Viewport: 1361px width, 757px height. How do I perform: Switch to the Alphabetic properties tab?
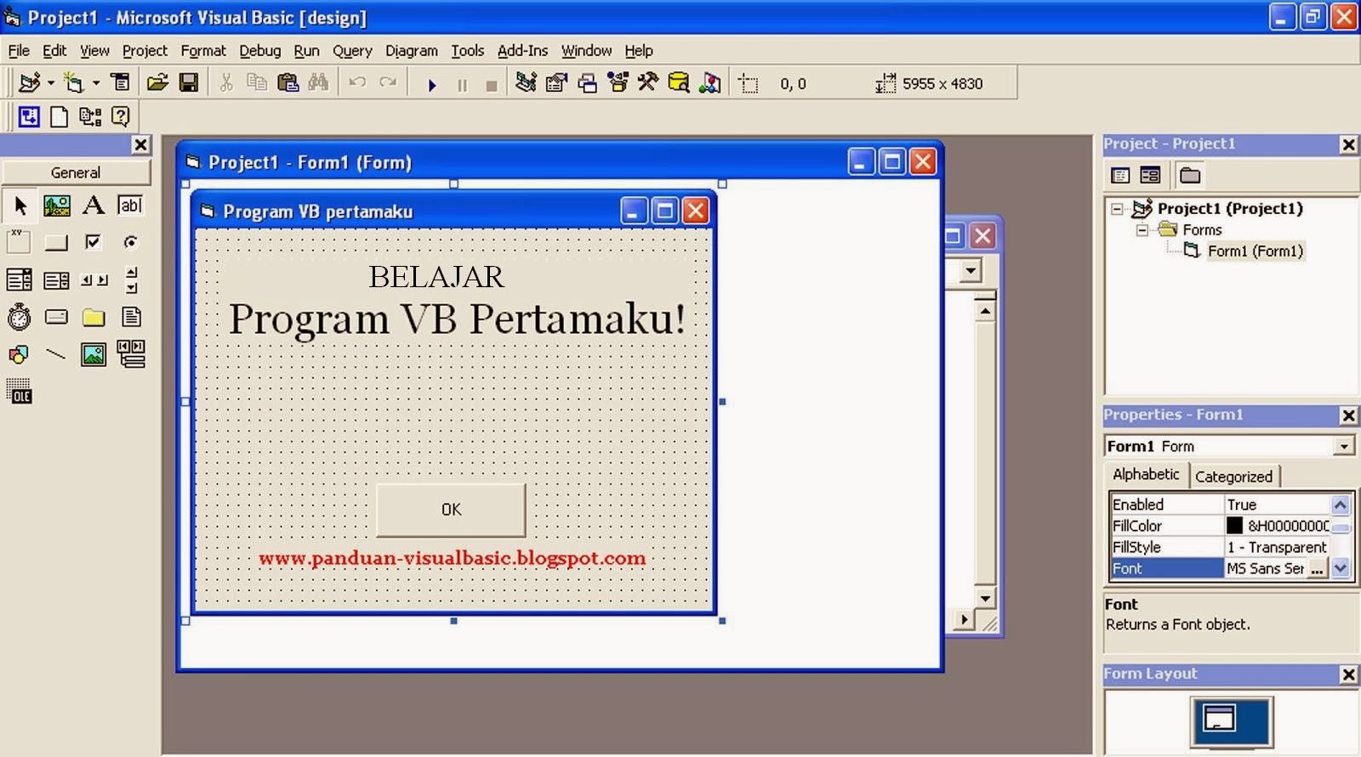(1146, 474)
